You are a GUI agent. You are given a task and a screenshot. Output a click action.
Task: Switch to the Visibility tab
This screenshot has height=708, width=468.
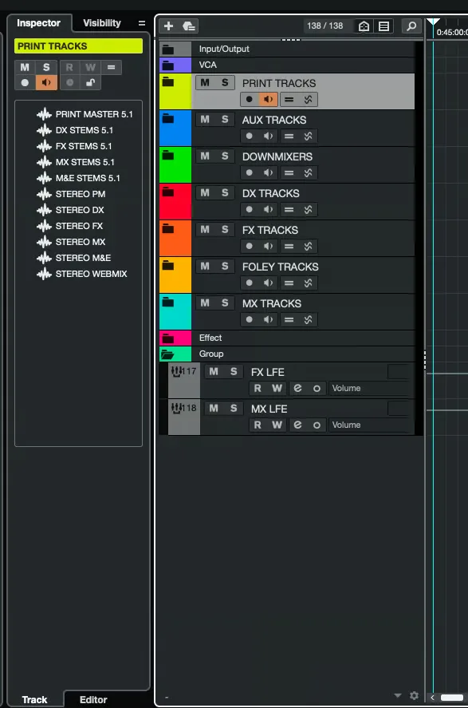[102, 23]
